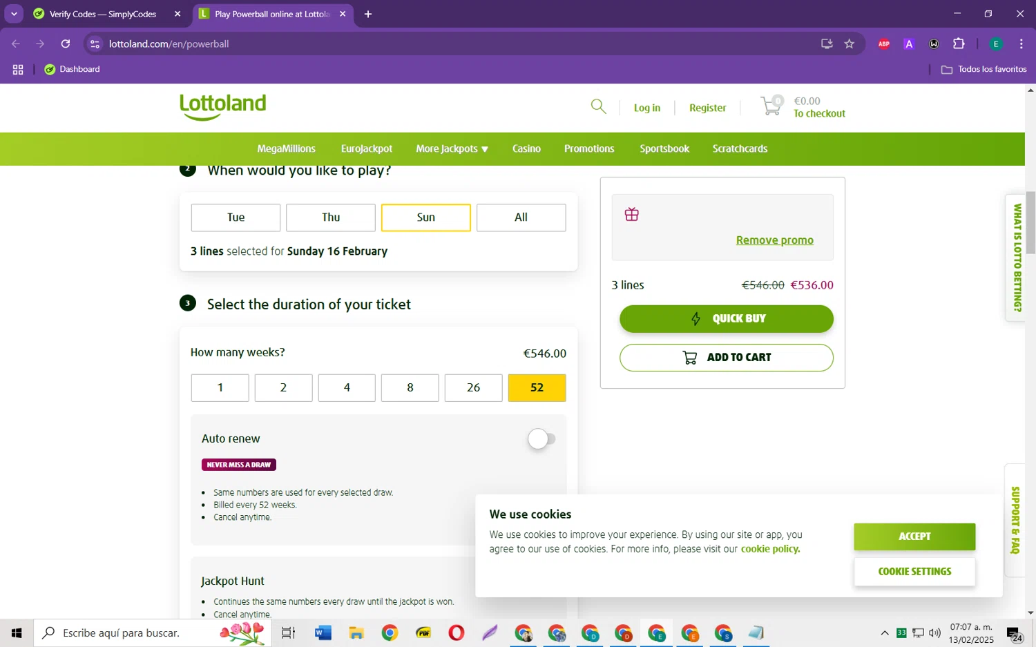The height and width of the screenshot is (647, 1036).
Task: Go to Promotions
Action: [x=589, y=148]
